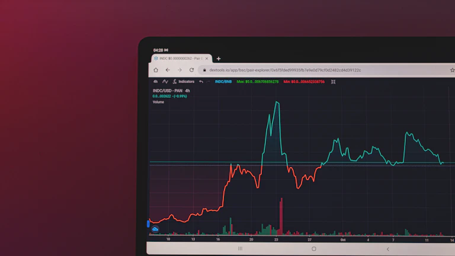Screen dimensions: 455x256
Task: Bookmark page with the star icon
Action: point(452,70)
